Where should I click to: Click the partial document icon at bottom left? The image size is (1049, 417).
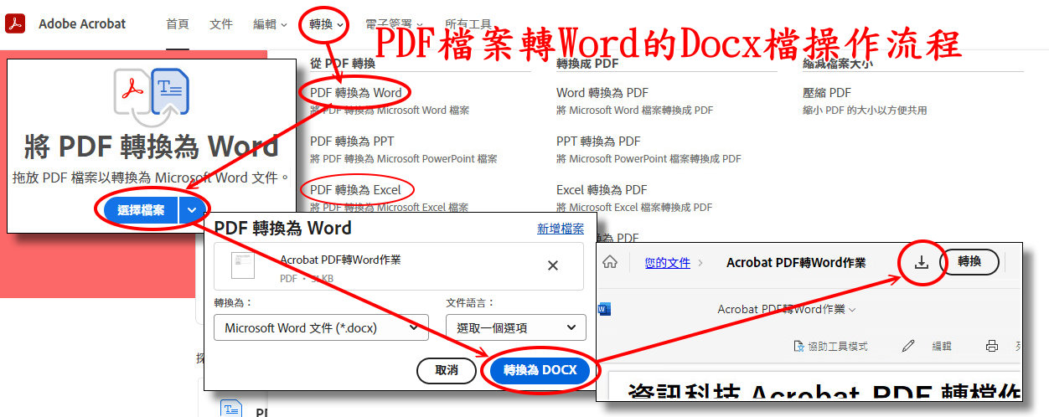point(231,408)
